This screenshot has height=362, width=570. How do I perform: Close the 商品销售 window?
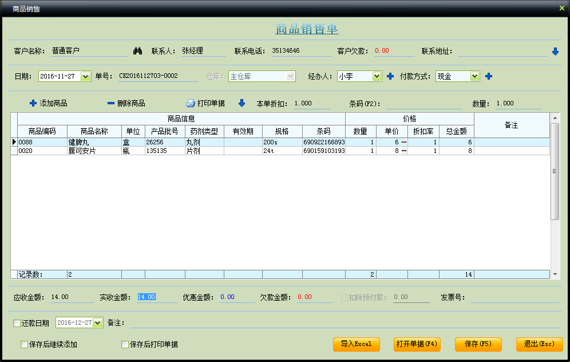pos(561,8)
